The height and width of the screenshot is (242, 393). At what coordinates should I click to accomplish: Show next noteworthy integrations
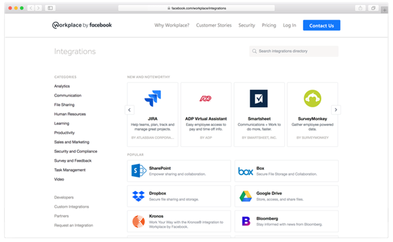coord(336,110)
